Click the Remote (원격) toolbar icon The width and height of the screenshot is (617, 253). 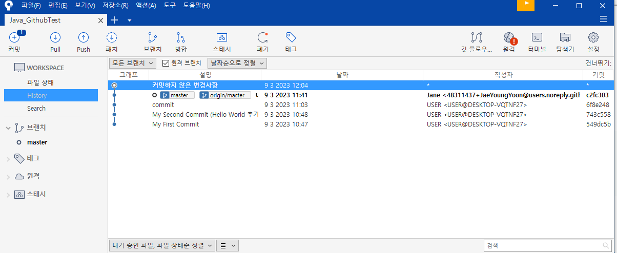tap(509, 41)
